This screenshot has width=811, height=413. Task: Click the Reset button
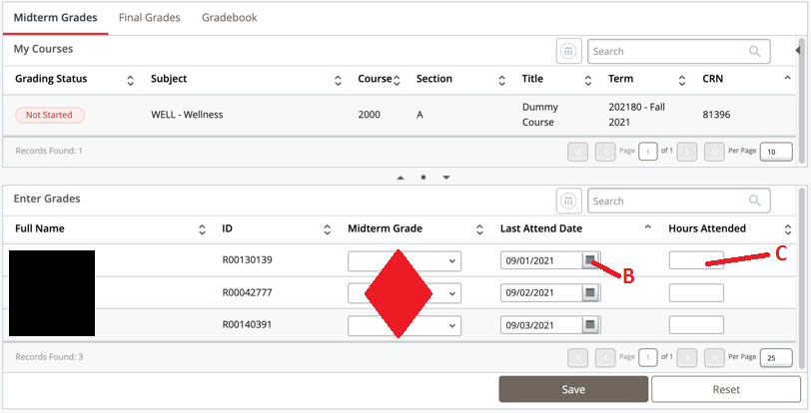(725, 389)
